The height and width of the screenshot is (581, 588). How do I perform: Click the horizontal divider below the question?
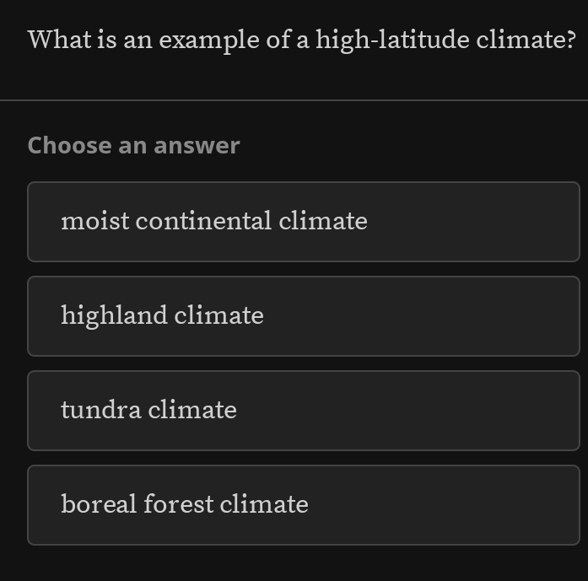(x=294, y=100)
